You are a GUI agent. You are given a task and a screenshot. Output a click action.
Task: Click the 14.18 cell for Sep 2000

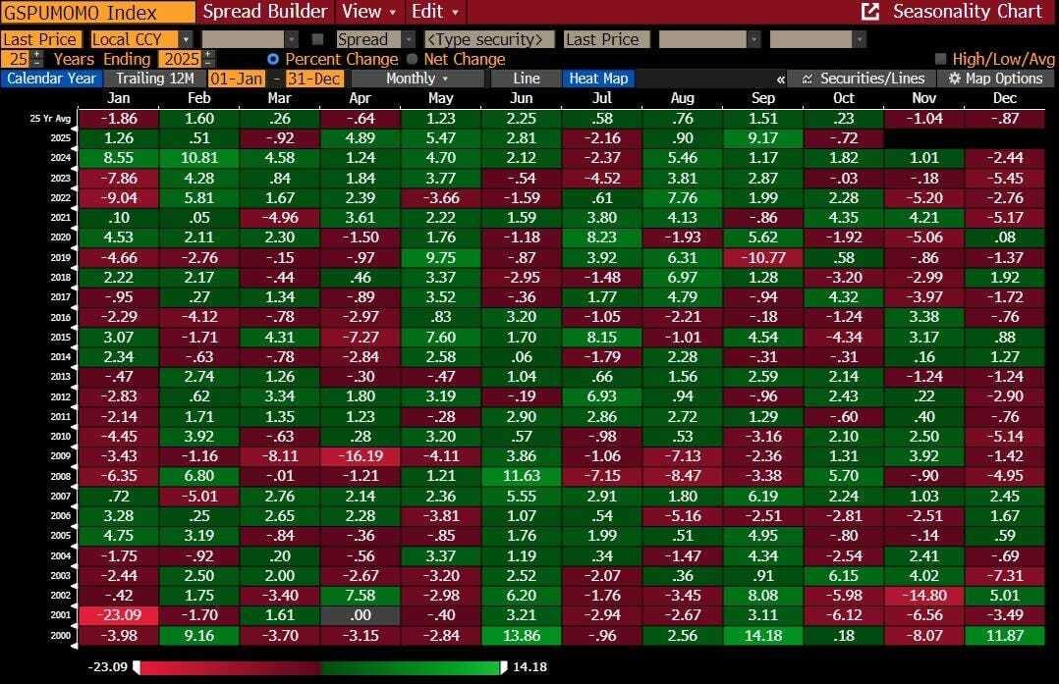click(762, 636)
